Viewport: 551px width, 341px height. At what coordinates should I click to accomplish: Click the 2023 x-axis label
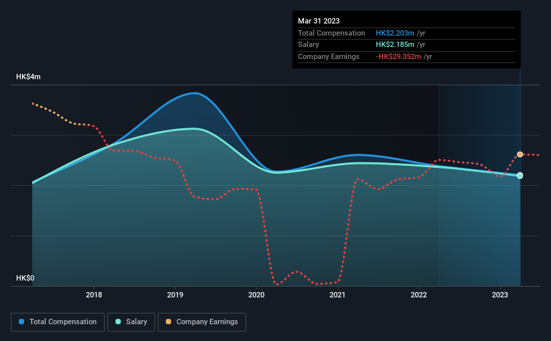(x=500, y=295)
